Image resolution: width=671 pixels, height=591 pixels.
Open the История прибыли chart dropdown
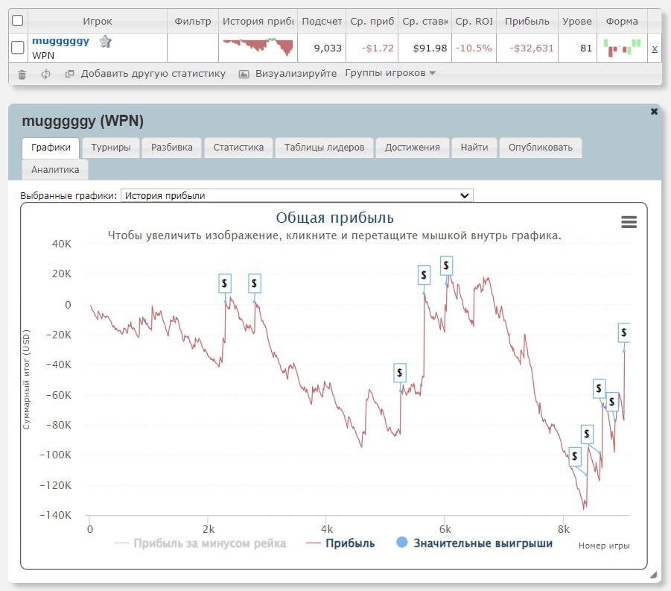point(296,195)
